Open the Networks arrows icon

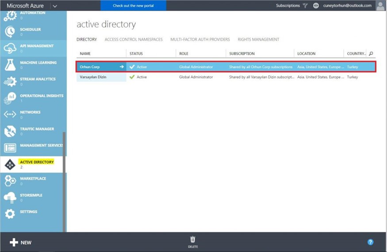click(x=10, y=114)
